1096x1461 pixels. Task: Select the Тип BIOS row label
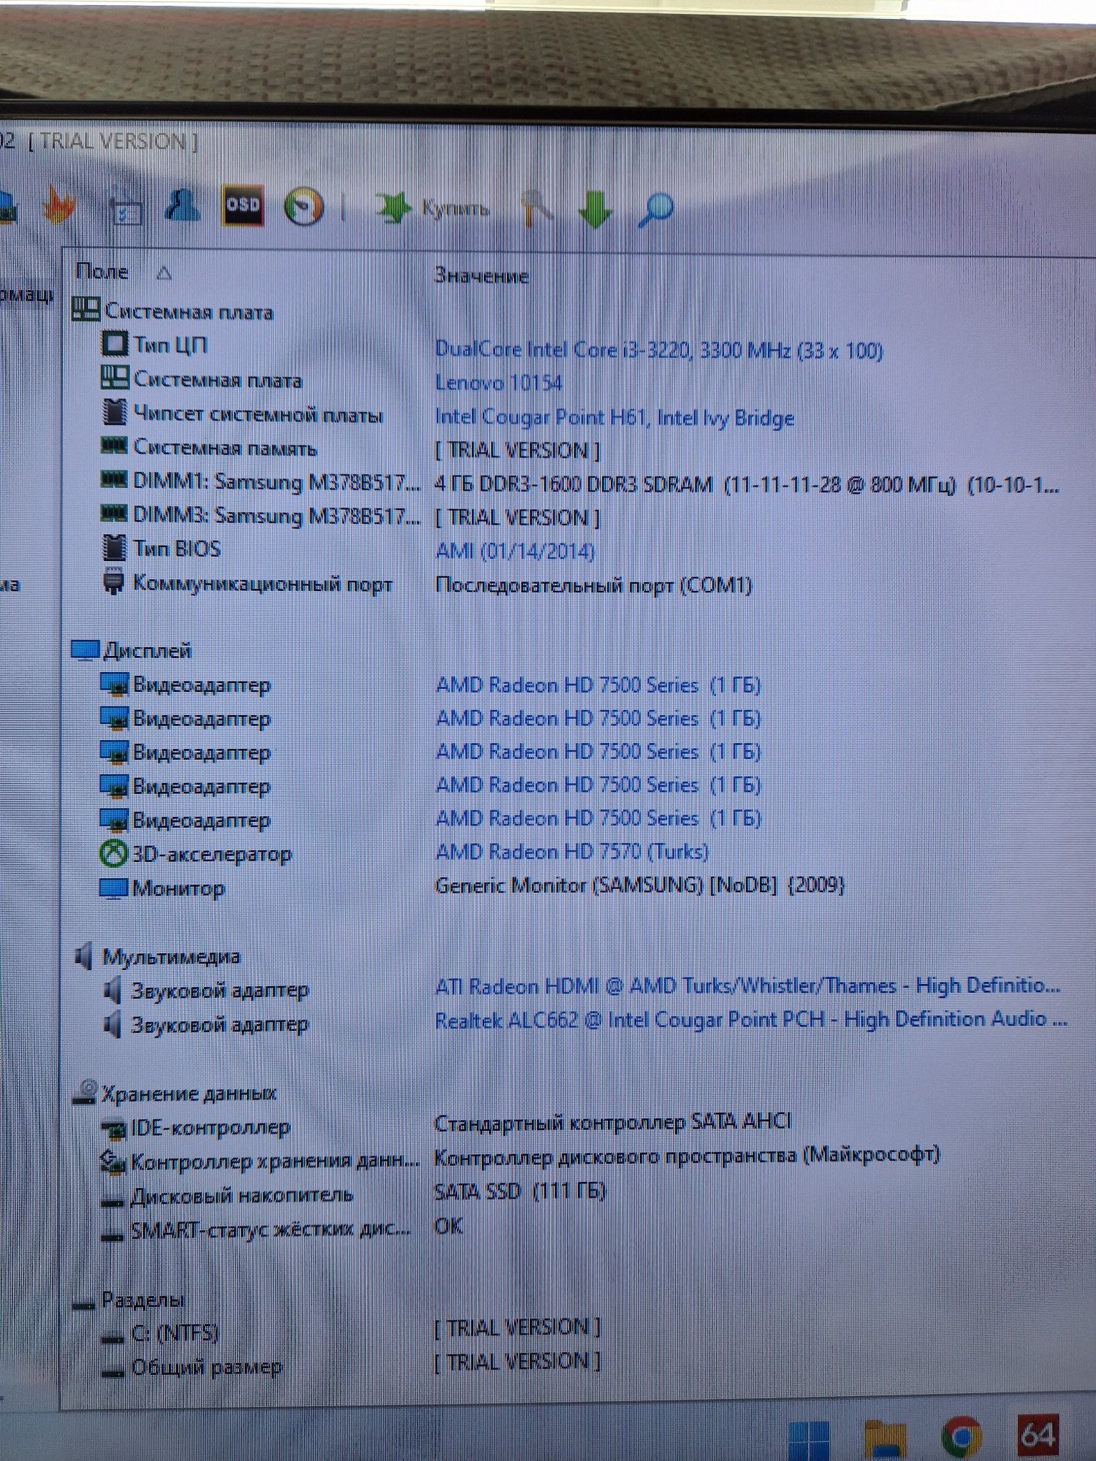click(x=177, y=549)
